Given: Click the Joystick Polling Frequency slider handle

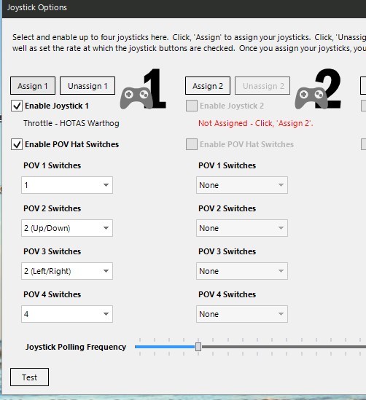Looking at the screenshot, I should [198, 347].
